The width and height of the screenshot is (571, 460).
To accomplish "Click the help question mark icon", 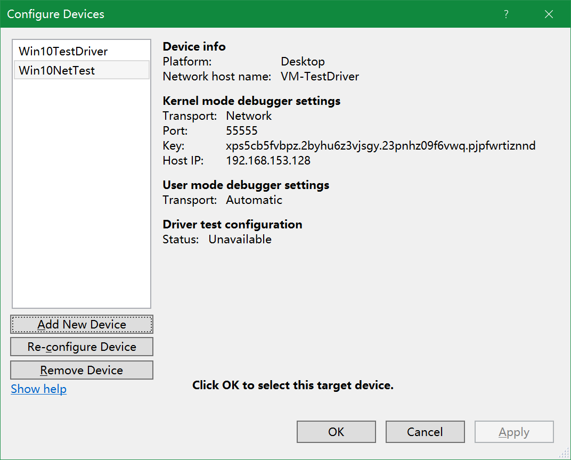I will 505,14.
